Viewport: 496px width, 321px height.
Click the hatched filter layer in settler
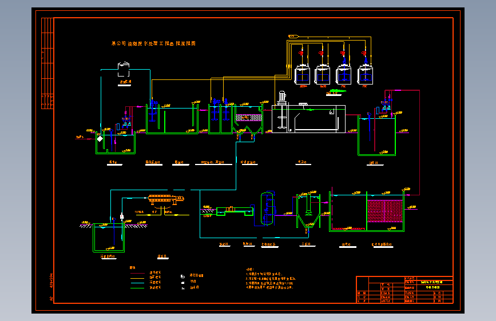click(x=249, y=118)
